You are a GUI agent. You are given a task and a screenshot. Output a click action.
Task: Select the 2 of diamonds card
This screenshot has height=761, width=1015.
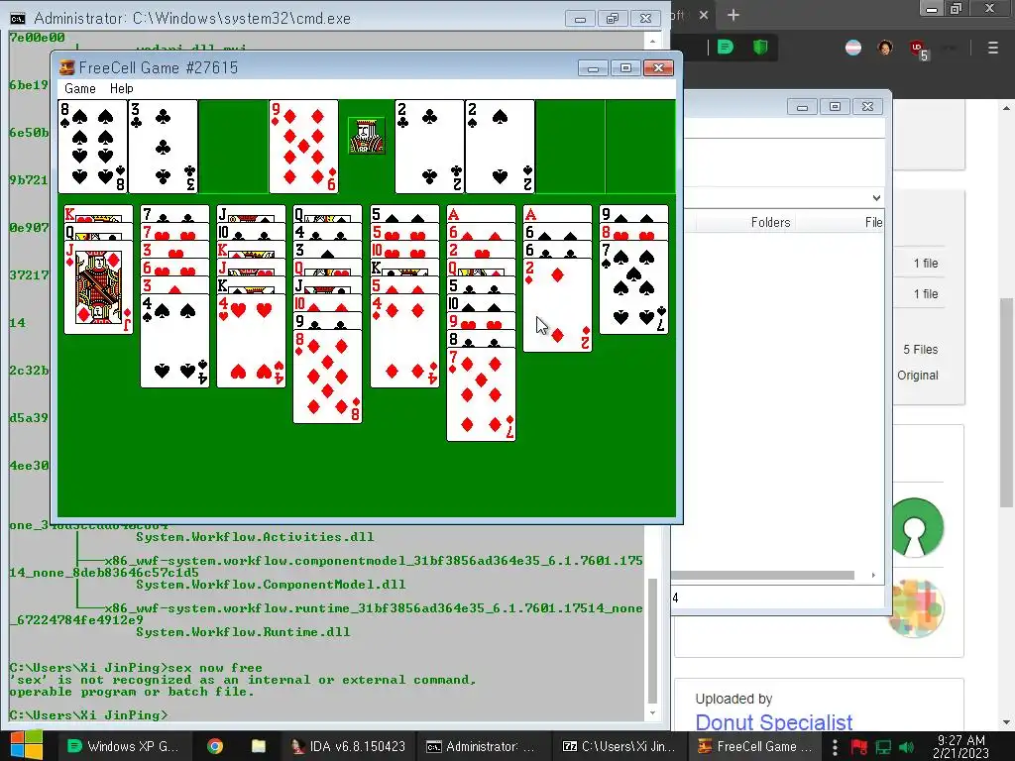(557, 305)
